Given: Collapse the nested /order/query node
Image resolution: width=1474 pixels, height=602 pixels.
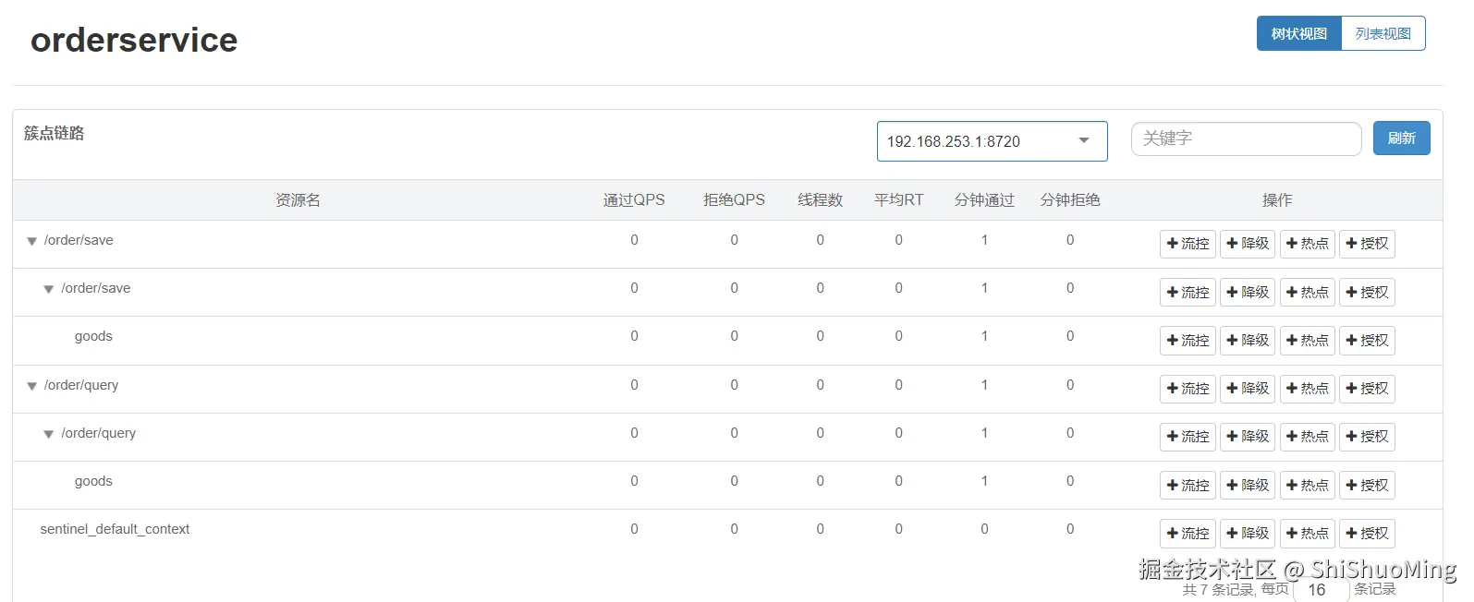Looking at the screenshot, I should [x=49, y=435].
